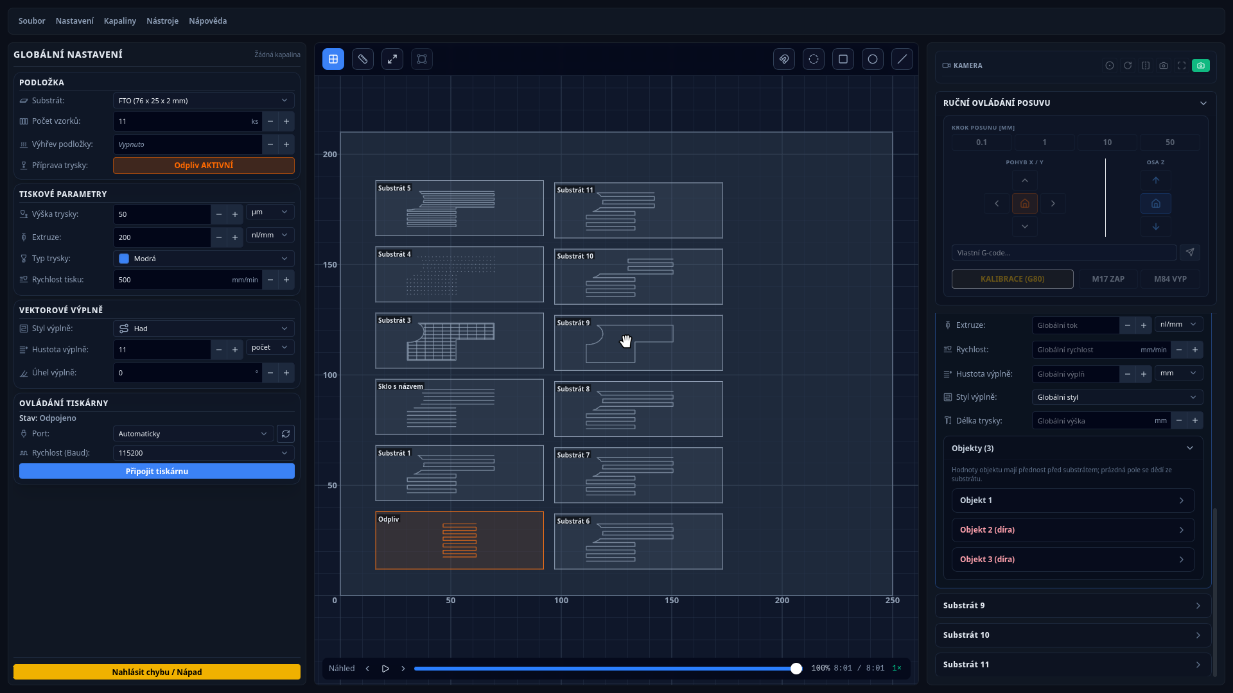The height and width of the screenshot is (693, 1233).
Task: Click the preview timeline slider handle
Action: tap(796, 669)
